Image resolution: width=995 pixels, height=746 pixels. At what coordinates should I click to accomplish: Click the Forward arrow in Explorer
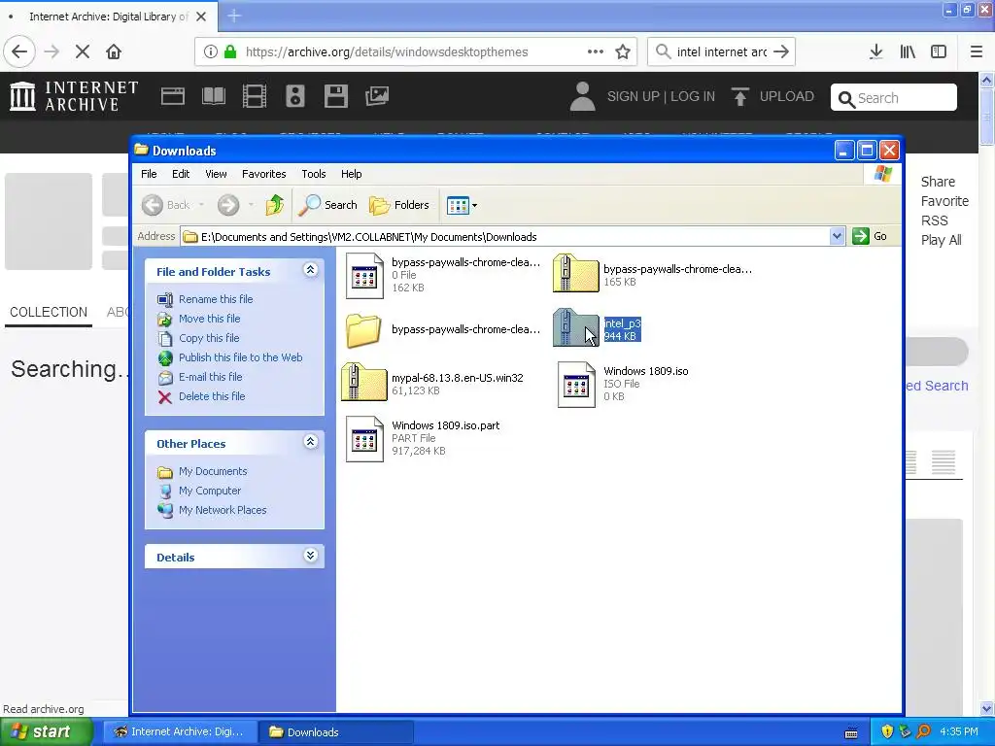pyautogui.click(x=228, y=205)
